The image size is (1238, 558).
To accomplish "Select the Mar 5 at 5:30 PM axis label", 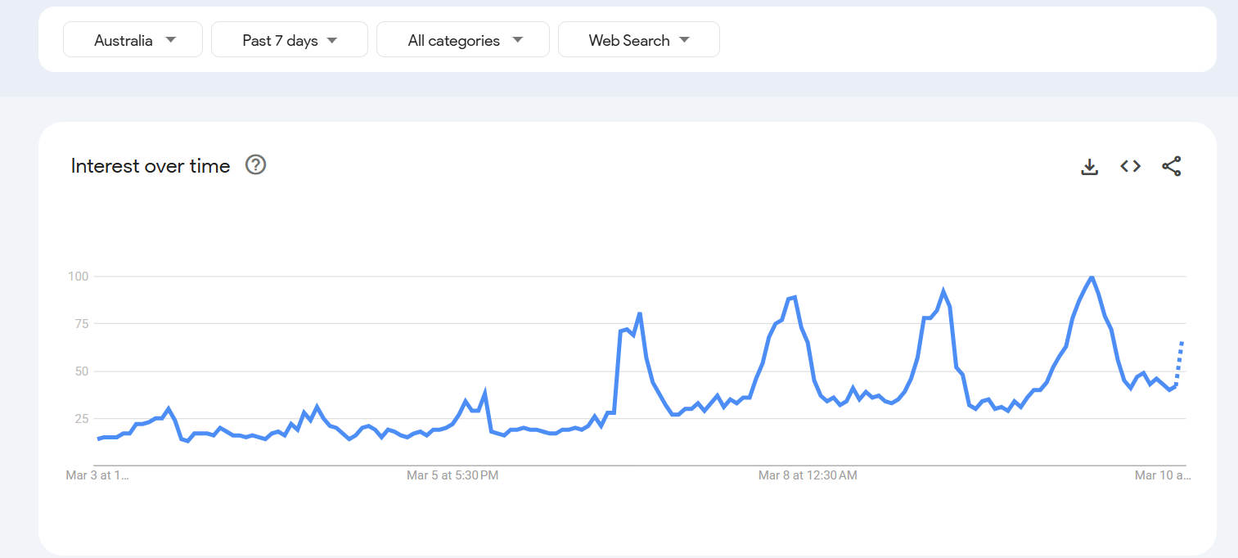I will click(452, 475).
